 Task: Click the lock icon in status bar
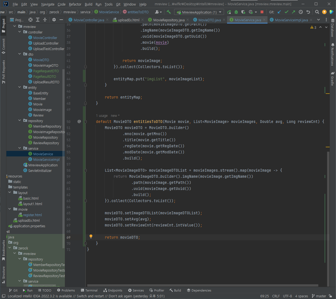330,296
